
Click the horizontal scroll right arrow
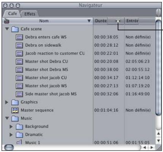(x=152, y=147)
